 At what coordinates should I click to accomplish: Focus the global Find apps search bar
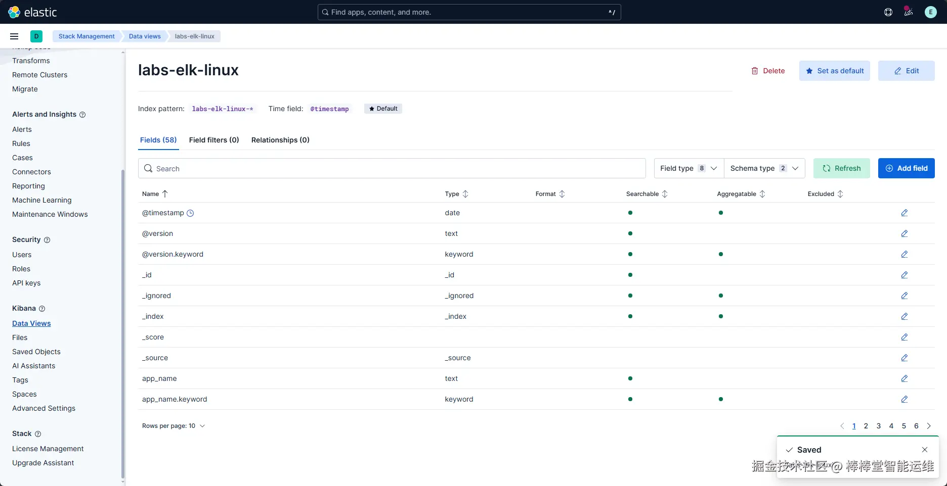[x=469, y=12]
